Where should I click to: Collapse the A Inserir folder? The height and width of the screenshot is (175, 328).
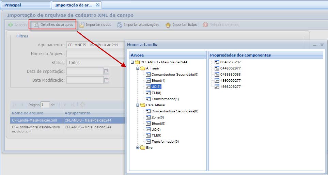pos(138,68)
